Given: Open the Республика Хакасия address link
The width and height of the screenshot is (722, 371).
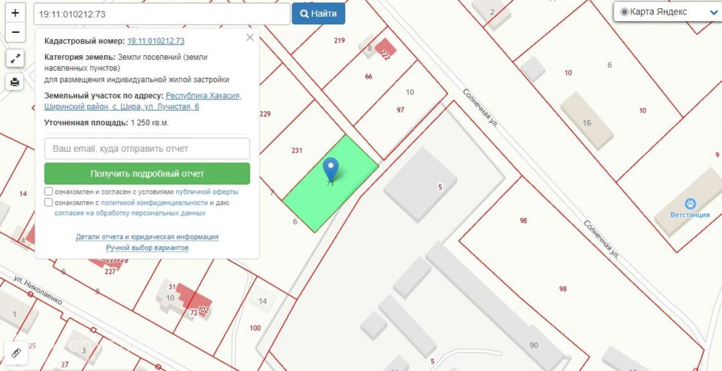Looking at the screenshot, I should coord(203,96).
